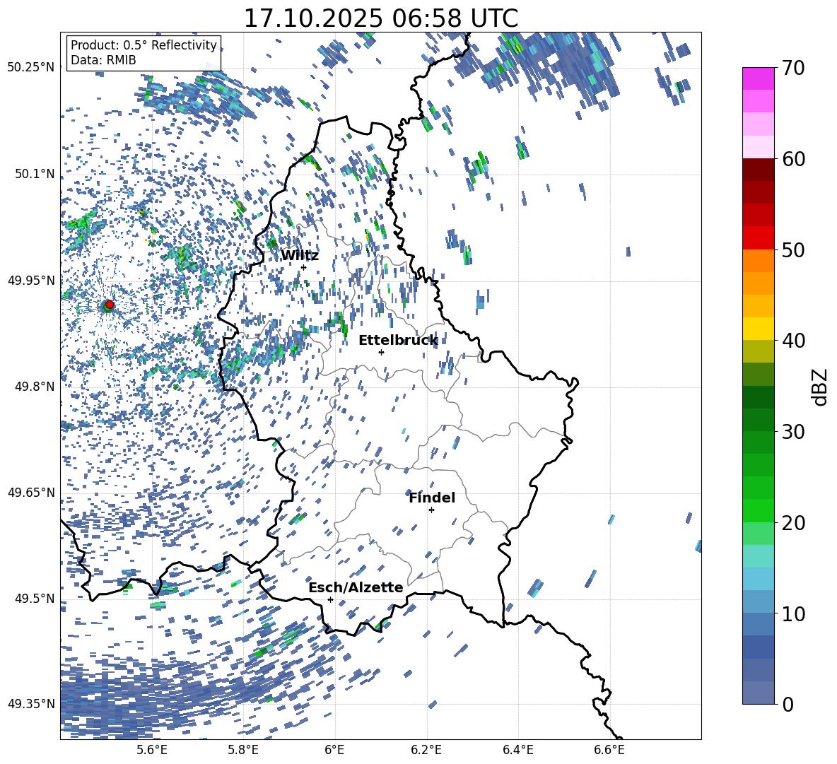Click the Findel station cross marker
837x764 pixels.
pyautogui.click(x=431, y=510)
